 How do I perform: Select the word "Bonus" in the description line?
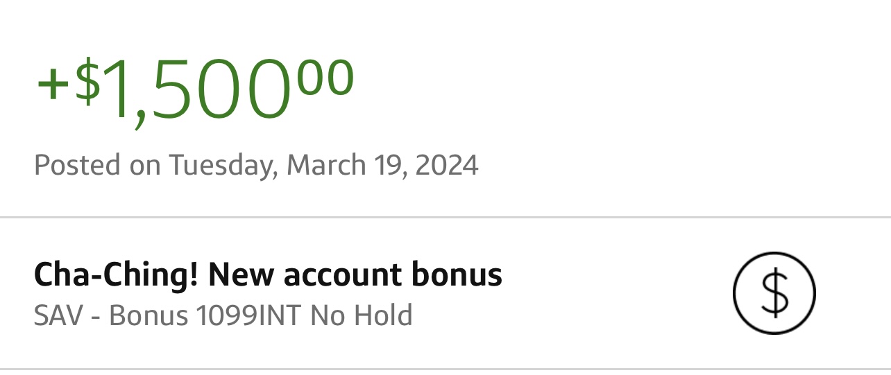(148, 316)
